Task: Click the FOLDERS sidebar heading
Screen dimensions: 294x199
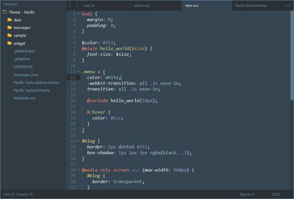Action: pos(10,4)
